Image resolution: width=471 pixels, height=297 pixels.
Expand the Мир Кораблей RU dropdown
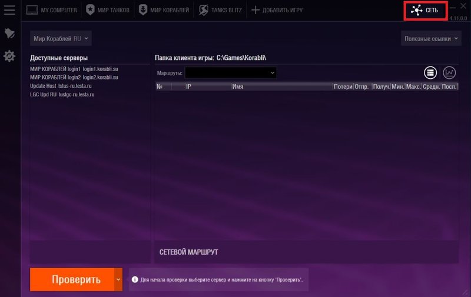(x=61, y=38)
